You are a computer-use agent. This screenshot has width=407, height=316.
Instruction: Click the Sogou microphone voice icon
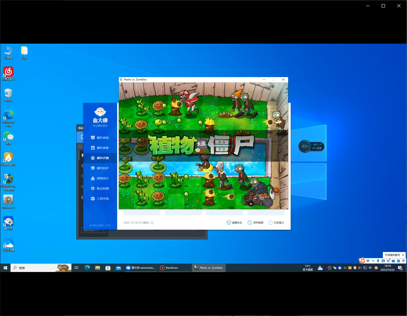(378, 261)
